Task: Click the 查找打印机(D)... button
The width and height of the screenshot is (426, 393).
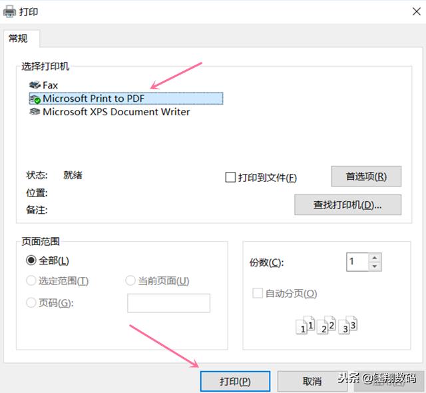Action: coord(347,205)
